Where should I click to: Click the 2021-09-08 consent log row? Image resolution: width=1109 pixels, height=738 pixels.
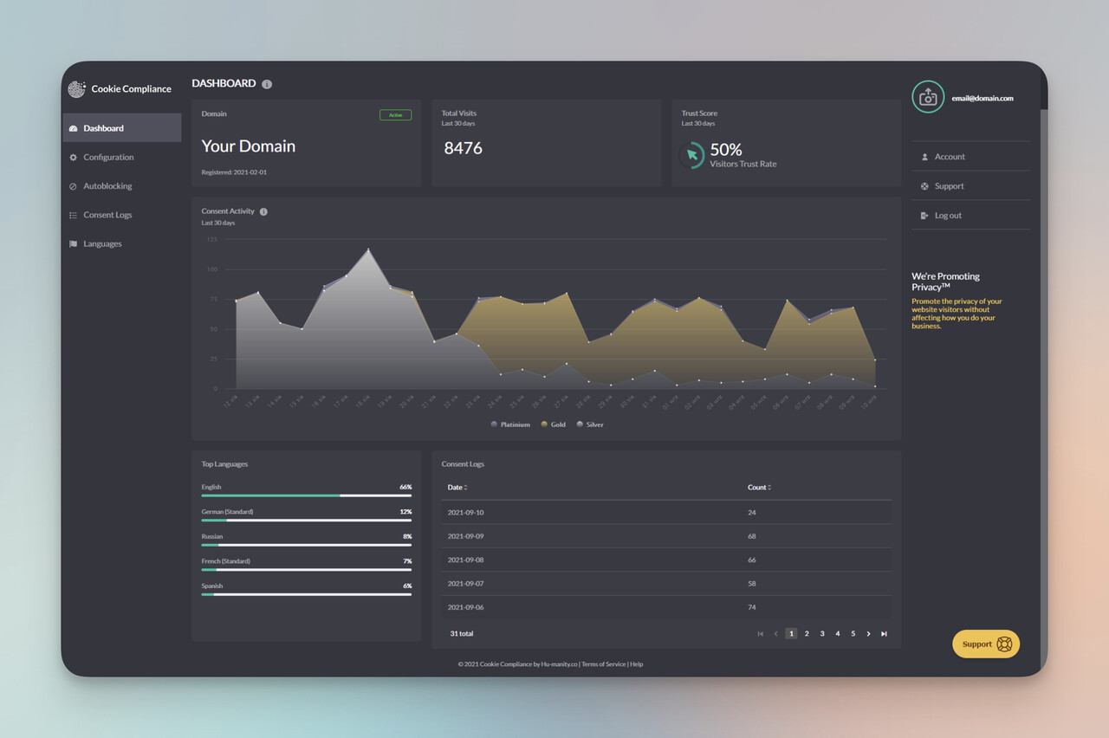(x=666, y=560)
